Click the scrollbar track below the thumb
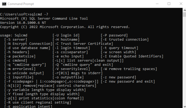Image resolution: width=186 pixels, height=108 pixels. [x=184, y=67]
